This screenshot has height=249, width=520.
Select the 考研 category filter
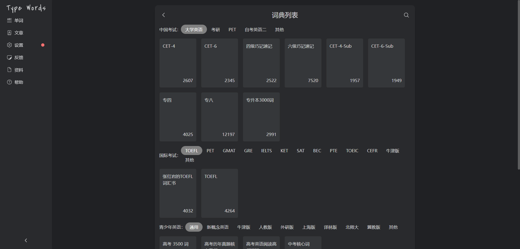pyautogui.click(x=215, y=30)
